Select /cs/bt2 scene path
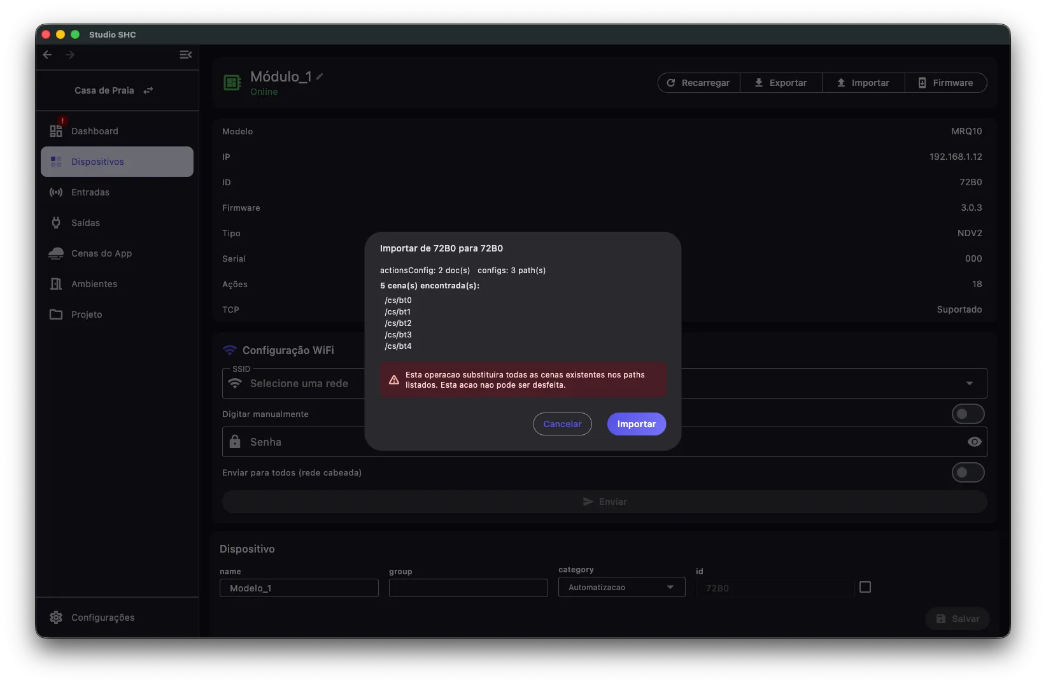 [x=399, y=323]
